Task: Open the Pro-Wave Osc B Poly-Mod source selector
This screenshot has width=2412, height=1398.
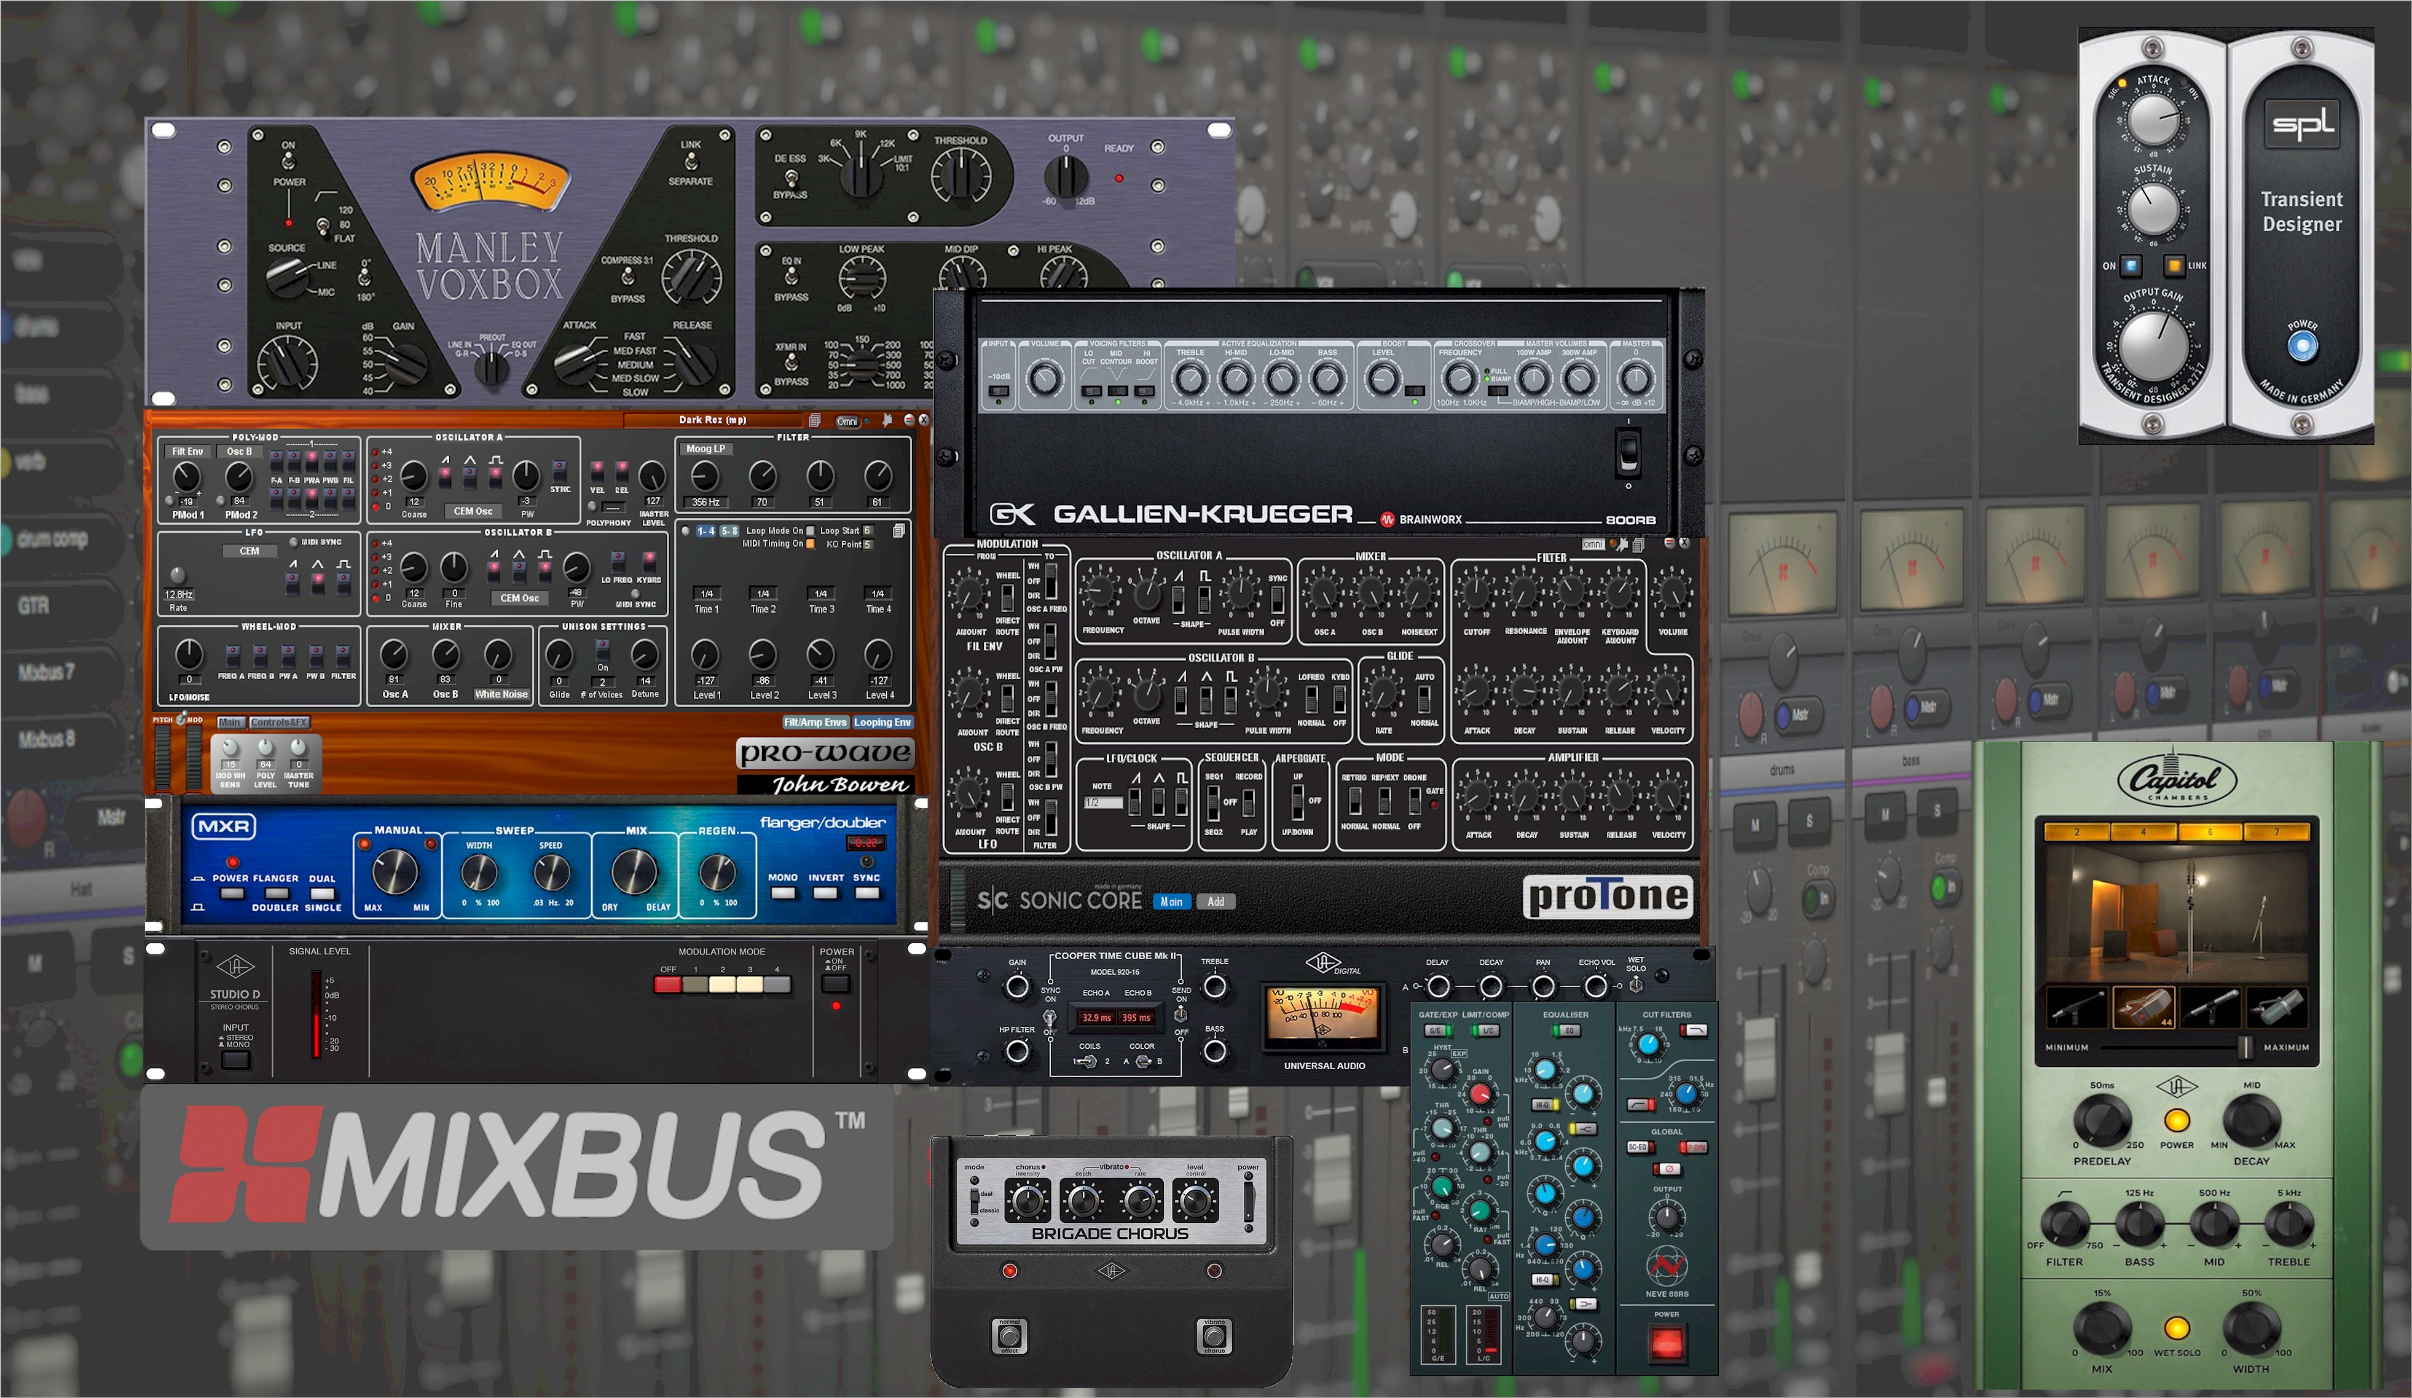Action: (239, 452)
